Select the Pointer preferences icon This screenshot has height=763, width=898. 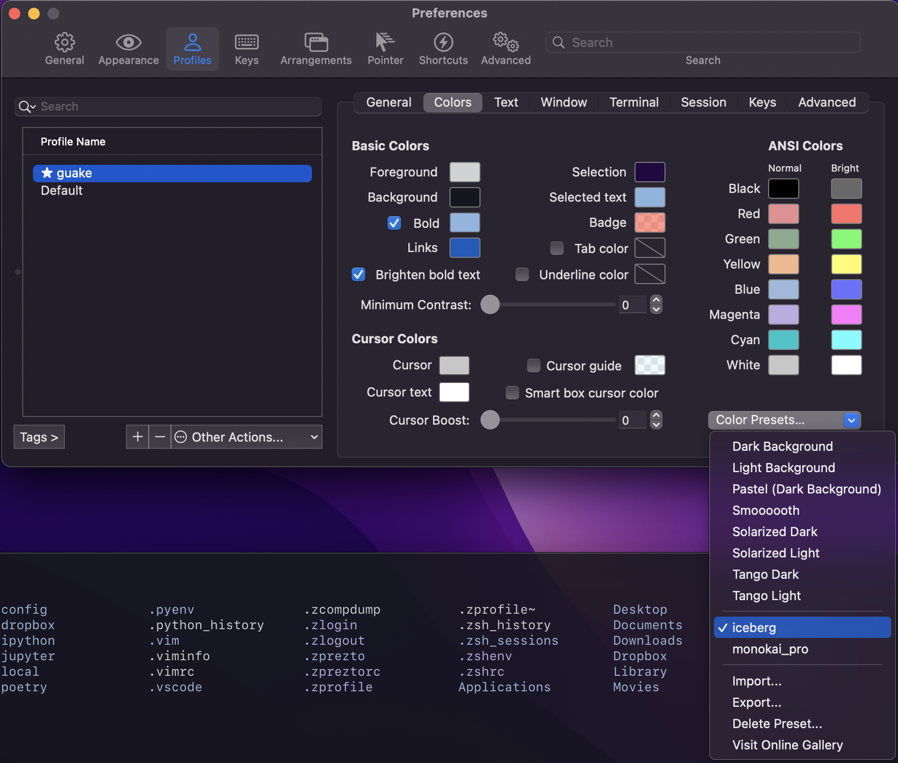385,48
